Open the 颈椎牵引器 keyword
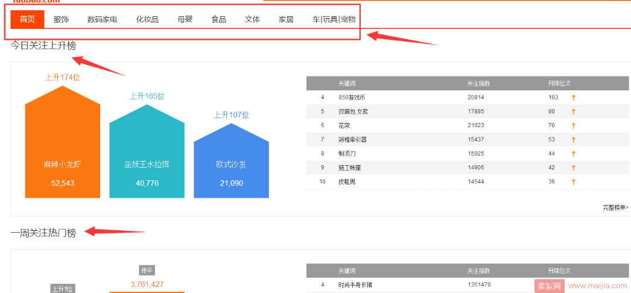Screen dimensions: 631x293 click(x=352, y=139)
